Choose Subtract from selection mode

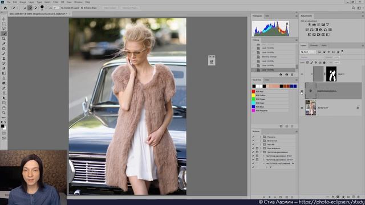35,8
